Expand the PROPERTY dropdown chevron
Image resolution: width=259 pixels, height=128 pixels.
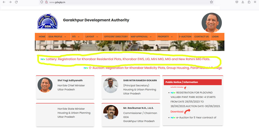tap(172, 37)
